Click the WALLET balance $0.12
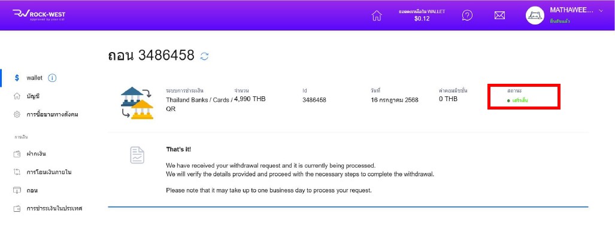 point(422,19)
